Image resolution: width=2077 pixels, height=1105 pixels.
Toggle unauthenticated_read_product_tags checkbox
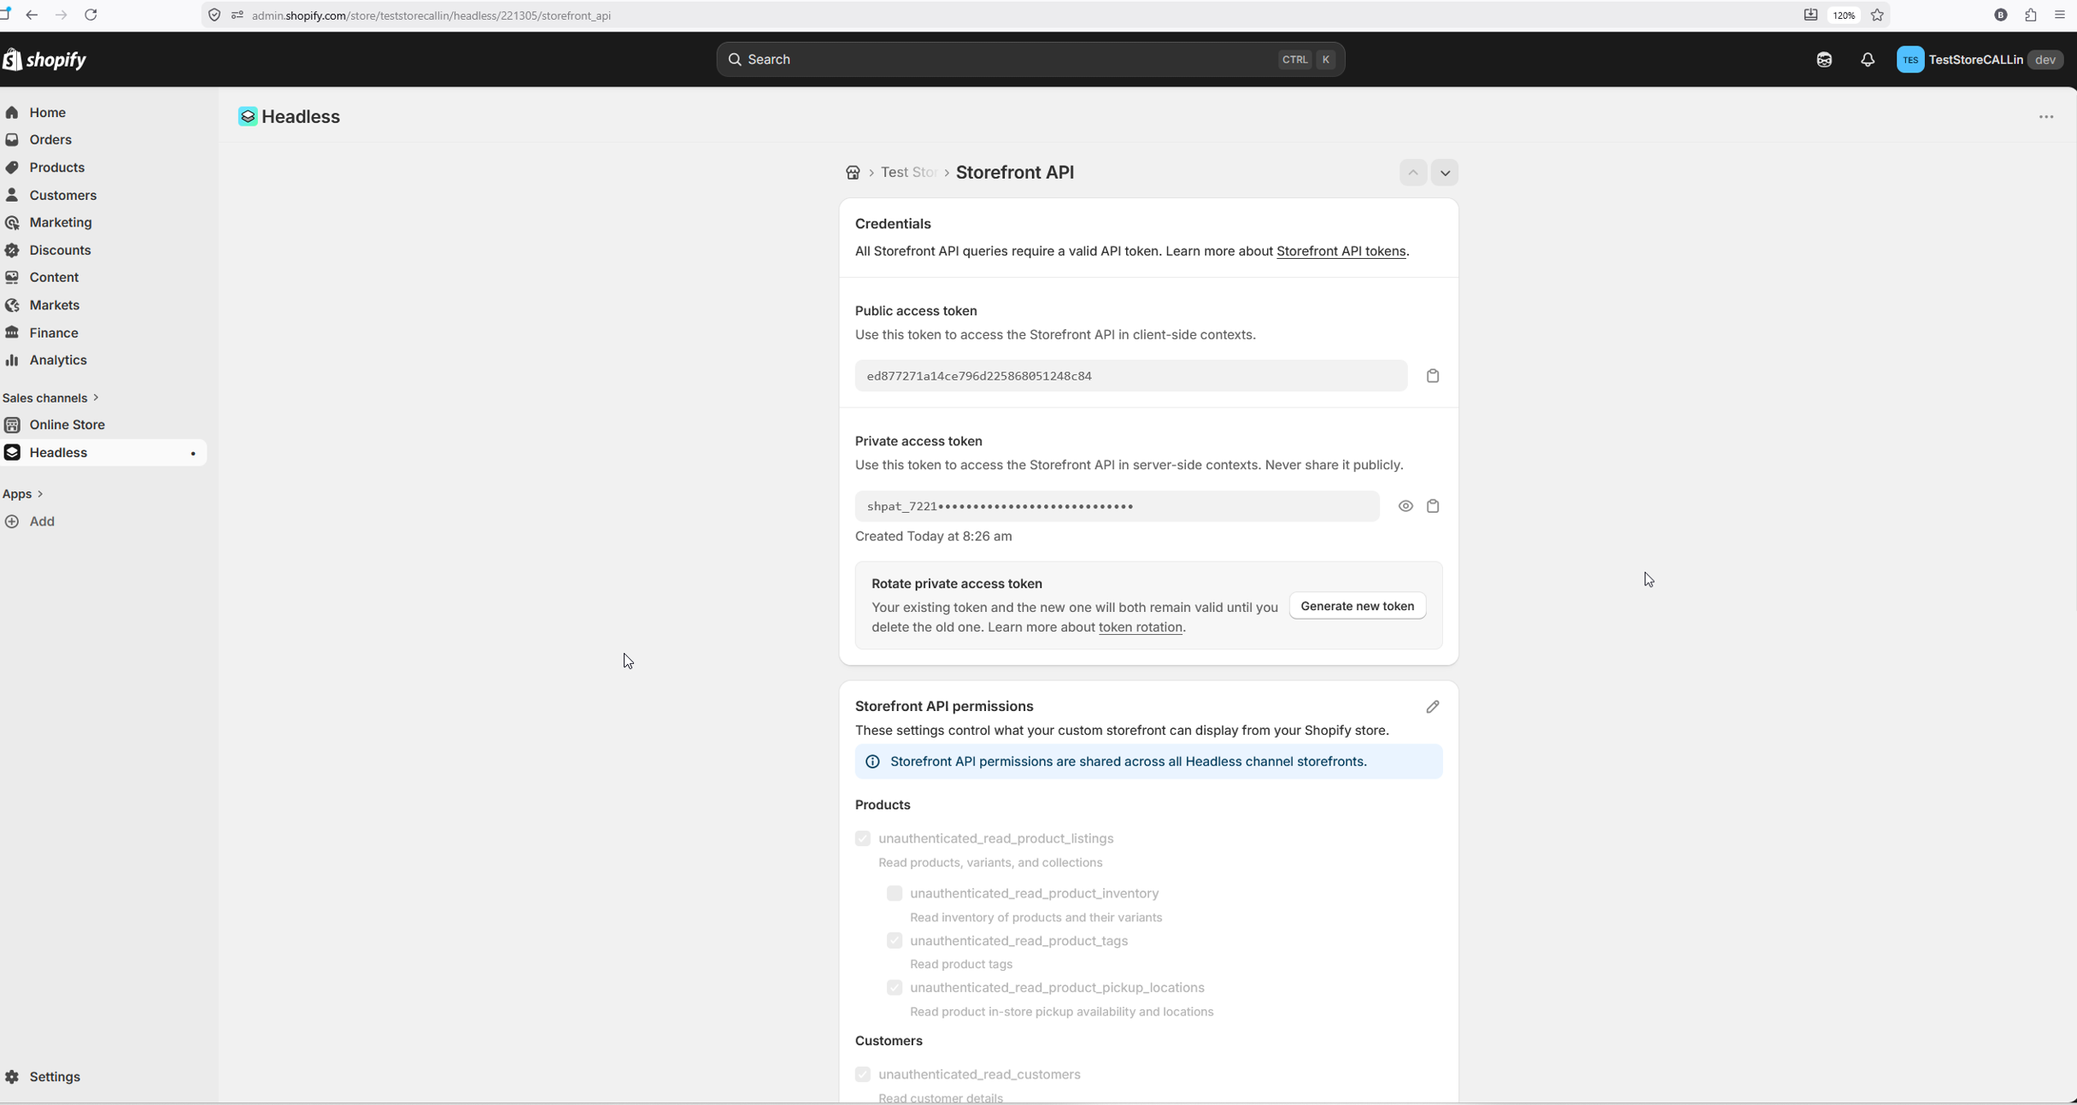895,940
